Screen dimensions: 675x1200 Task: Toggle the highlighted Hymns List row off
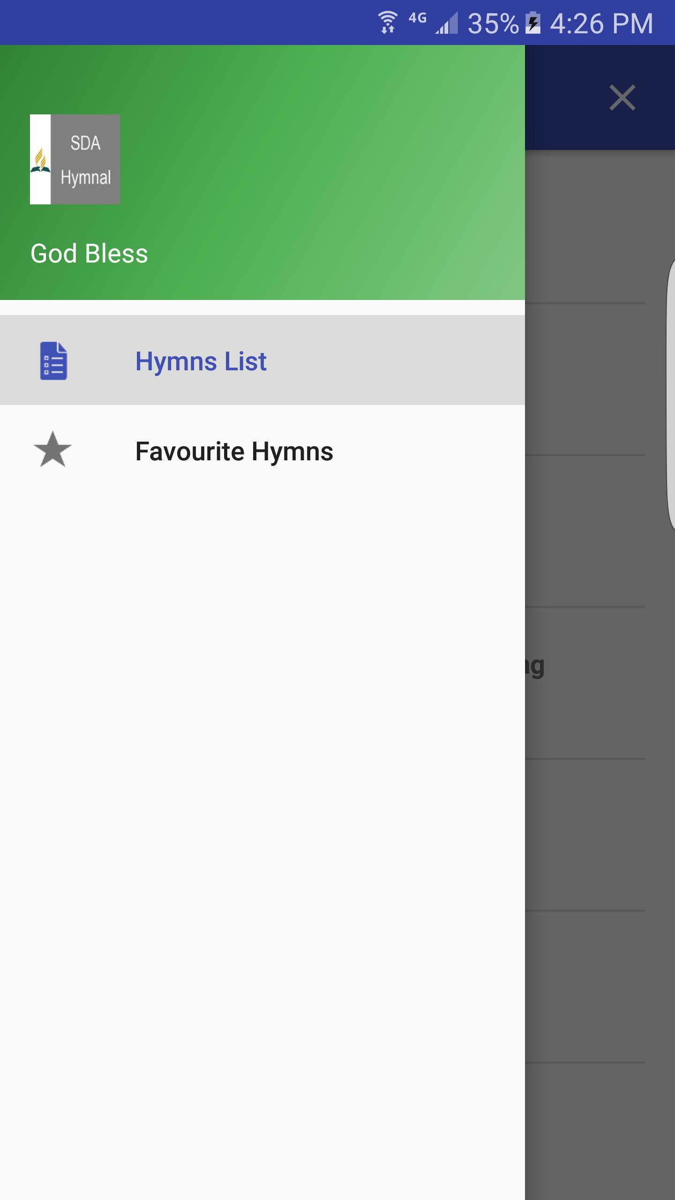(201, 360)
